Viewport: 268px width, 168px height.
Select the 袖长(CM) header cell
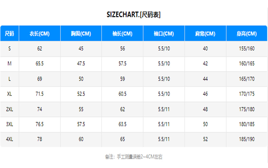point(122,33)
